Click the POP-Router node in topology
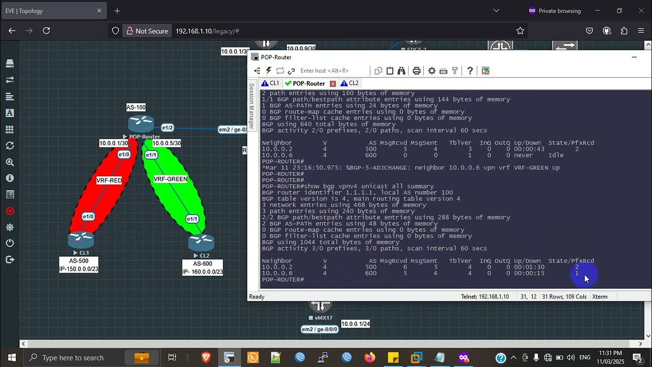 tap(141, 123)
